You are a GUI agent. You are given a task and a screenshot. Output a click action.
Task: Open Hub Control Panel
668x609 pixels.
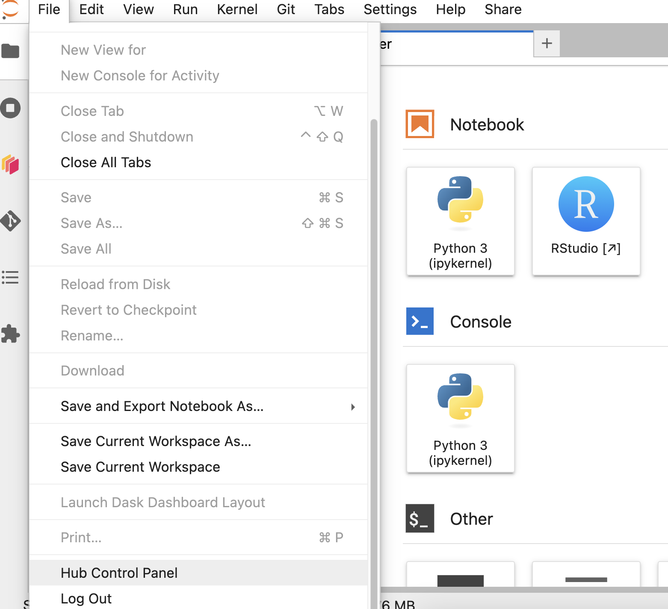(x=119, y=573)
